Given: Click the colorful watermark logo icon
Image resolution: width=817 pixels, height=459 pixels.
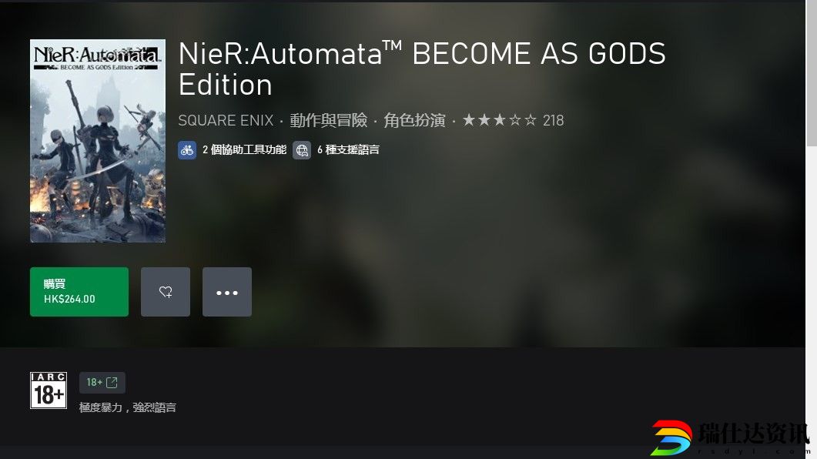Looking at the screenshot, I should click(x=671, y=437).
